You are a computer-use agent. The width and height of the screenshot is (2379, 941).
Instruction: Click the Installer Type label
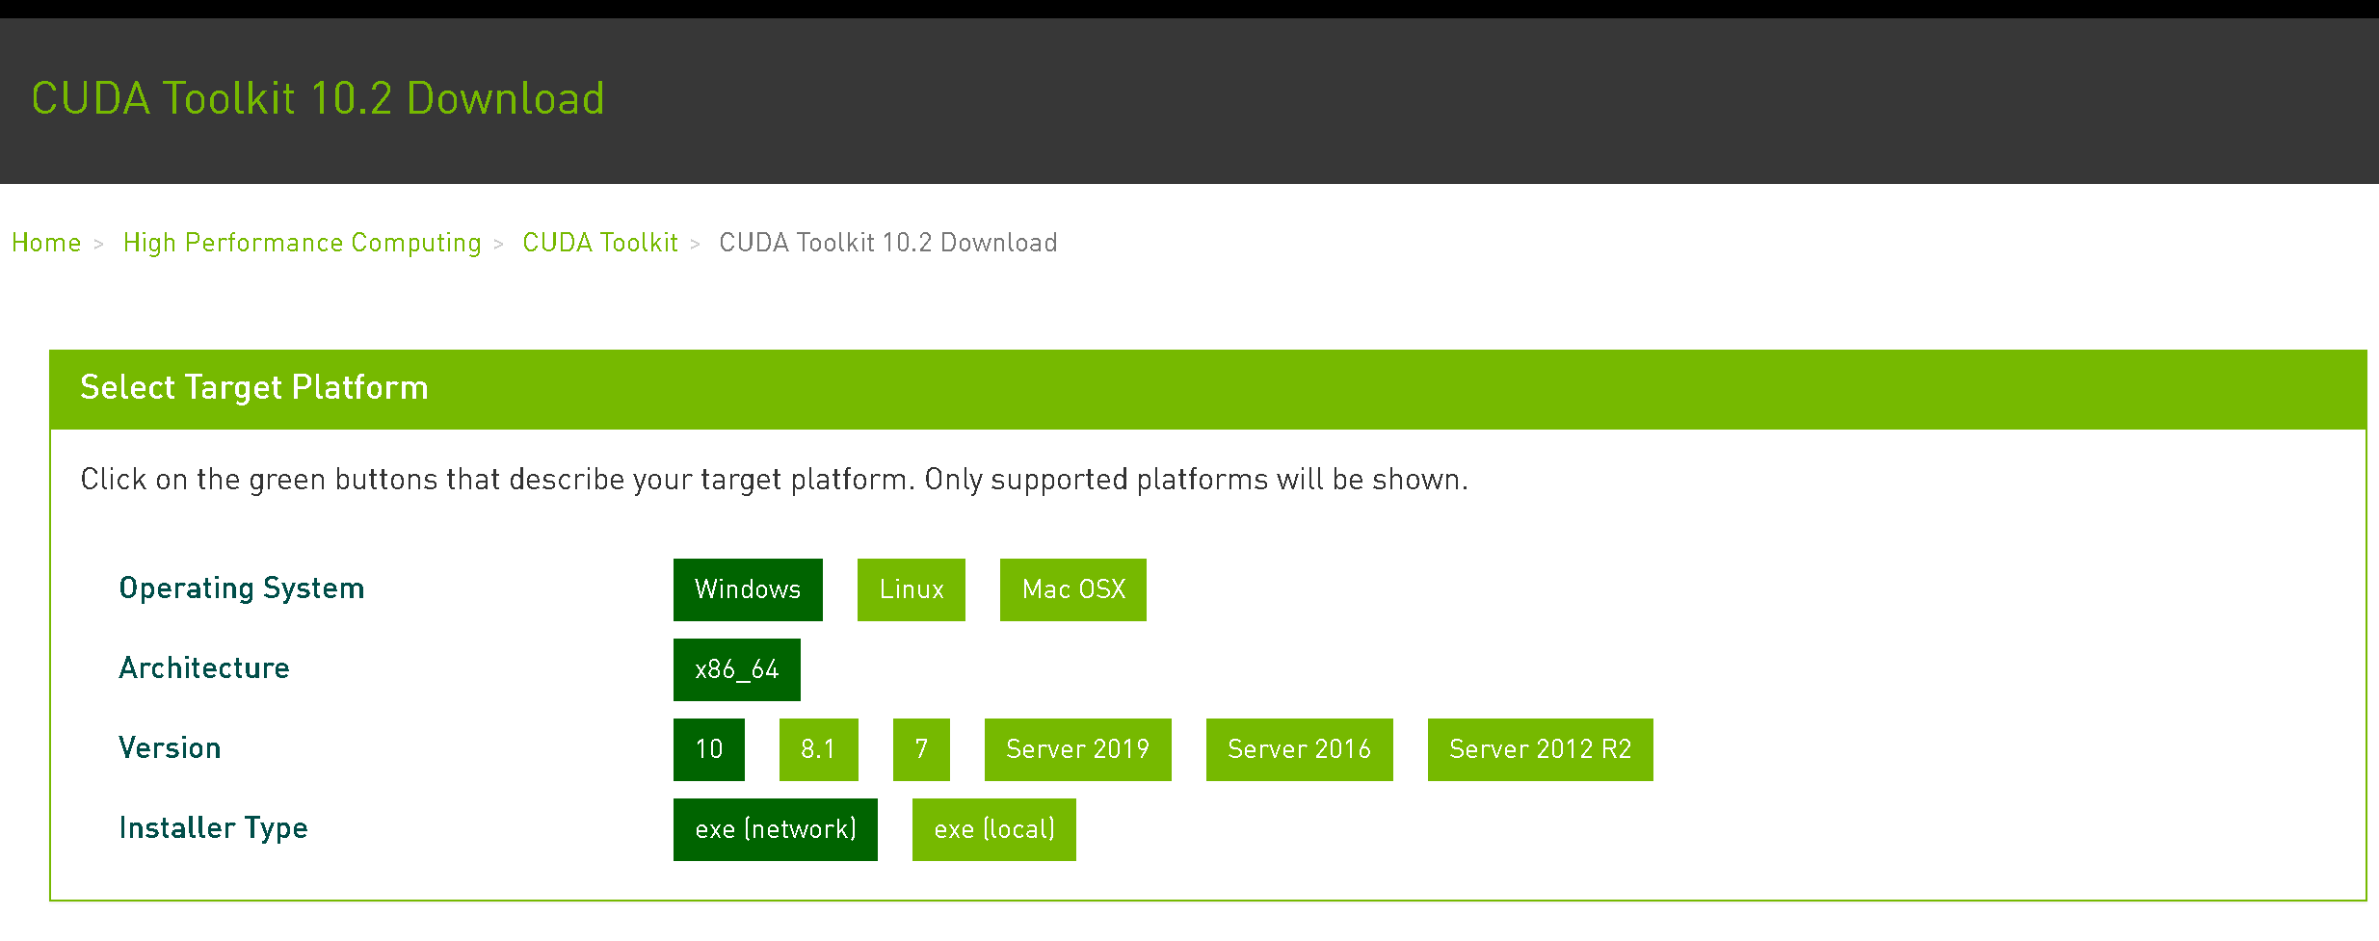[x=214, y=828]
